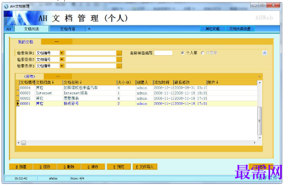Click the Internet category cell in row 00003
292x188 pixels.
[x=44, y=93]
